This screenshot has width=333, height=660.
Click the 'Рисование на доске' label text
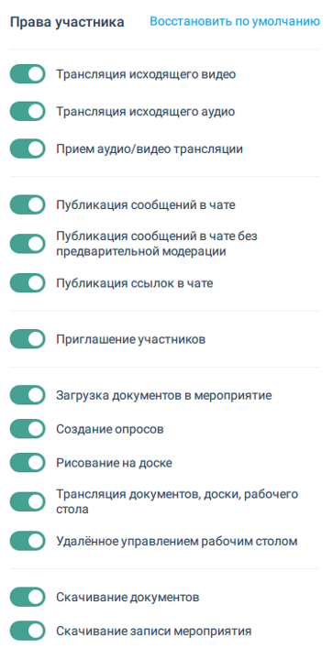114,463
